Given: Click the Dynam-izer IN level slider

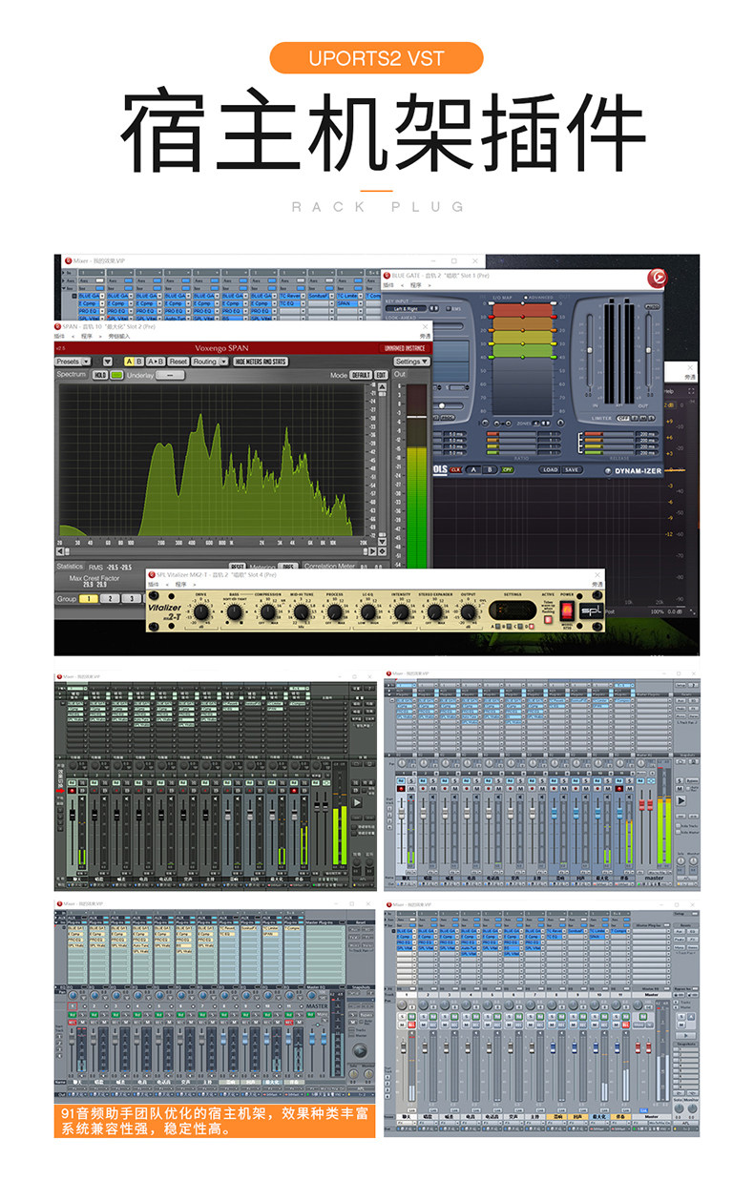Looking at the screenshot, I should (x=590, y=350).
